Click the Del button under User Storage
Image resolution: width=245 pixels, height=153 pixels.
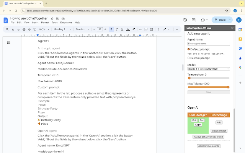point(202,120)
